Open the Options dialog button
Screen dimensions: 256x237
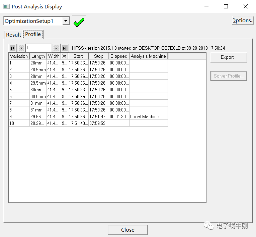[x=243, y=20]
